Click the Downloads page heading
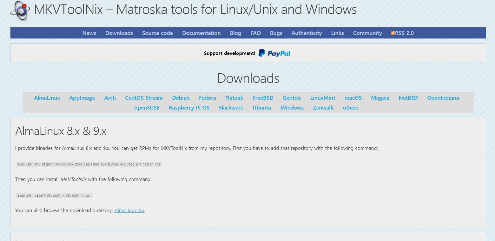495x241 pixels. 248,78
